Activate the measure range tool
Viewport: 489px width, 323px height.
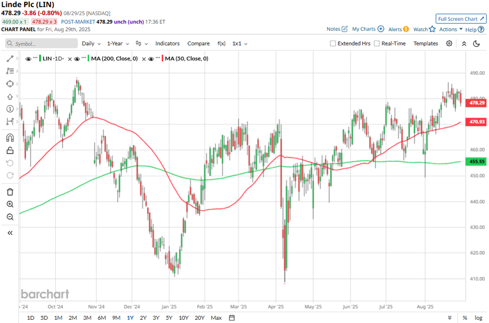[x=10, y=121]
